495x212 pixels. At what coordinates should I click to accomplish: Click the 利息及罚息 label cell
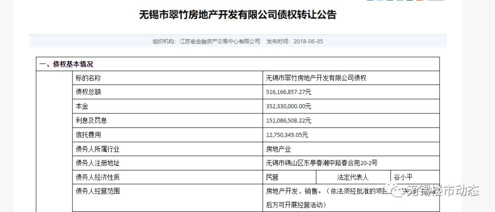click(x=167, y=121)
